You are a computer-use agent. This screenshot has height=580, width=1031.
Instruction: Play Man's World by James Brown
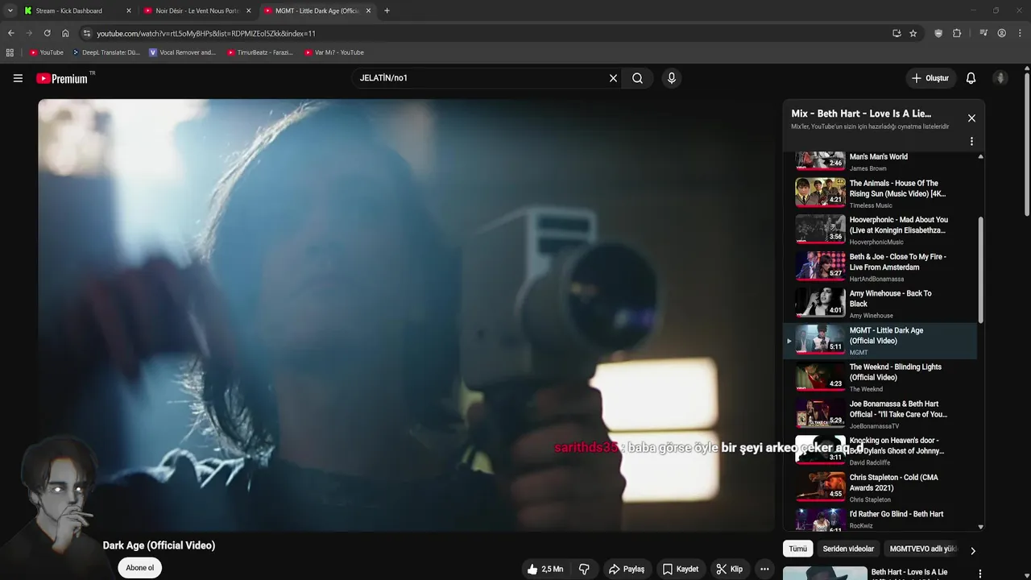pos(880,161)
